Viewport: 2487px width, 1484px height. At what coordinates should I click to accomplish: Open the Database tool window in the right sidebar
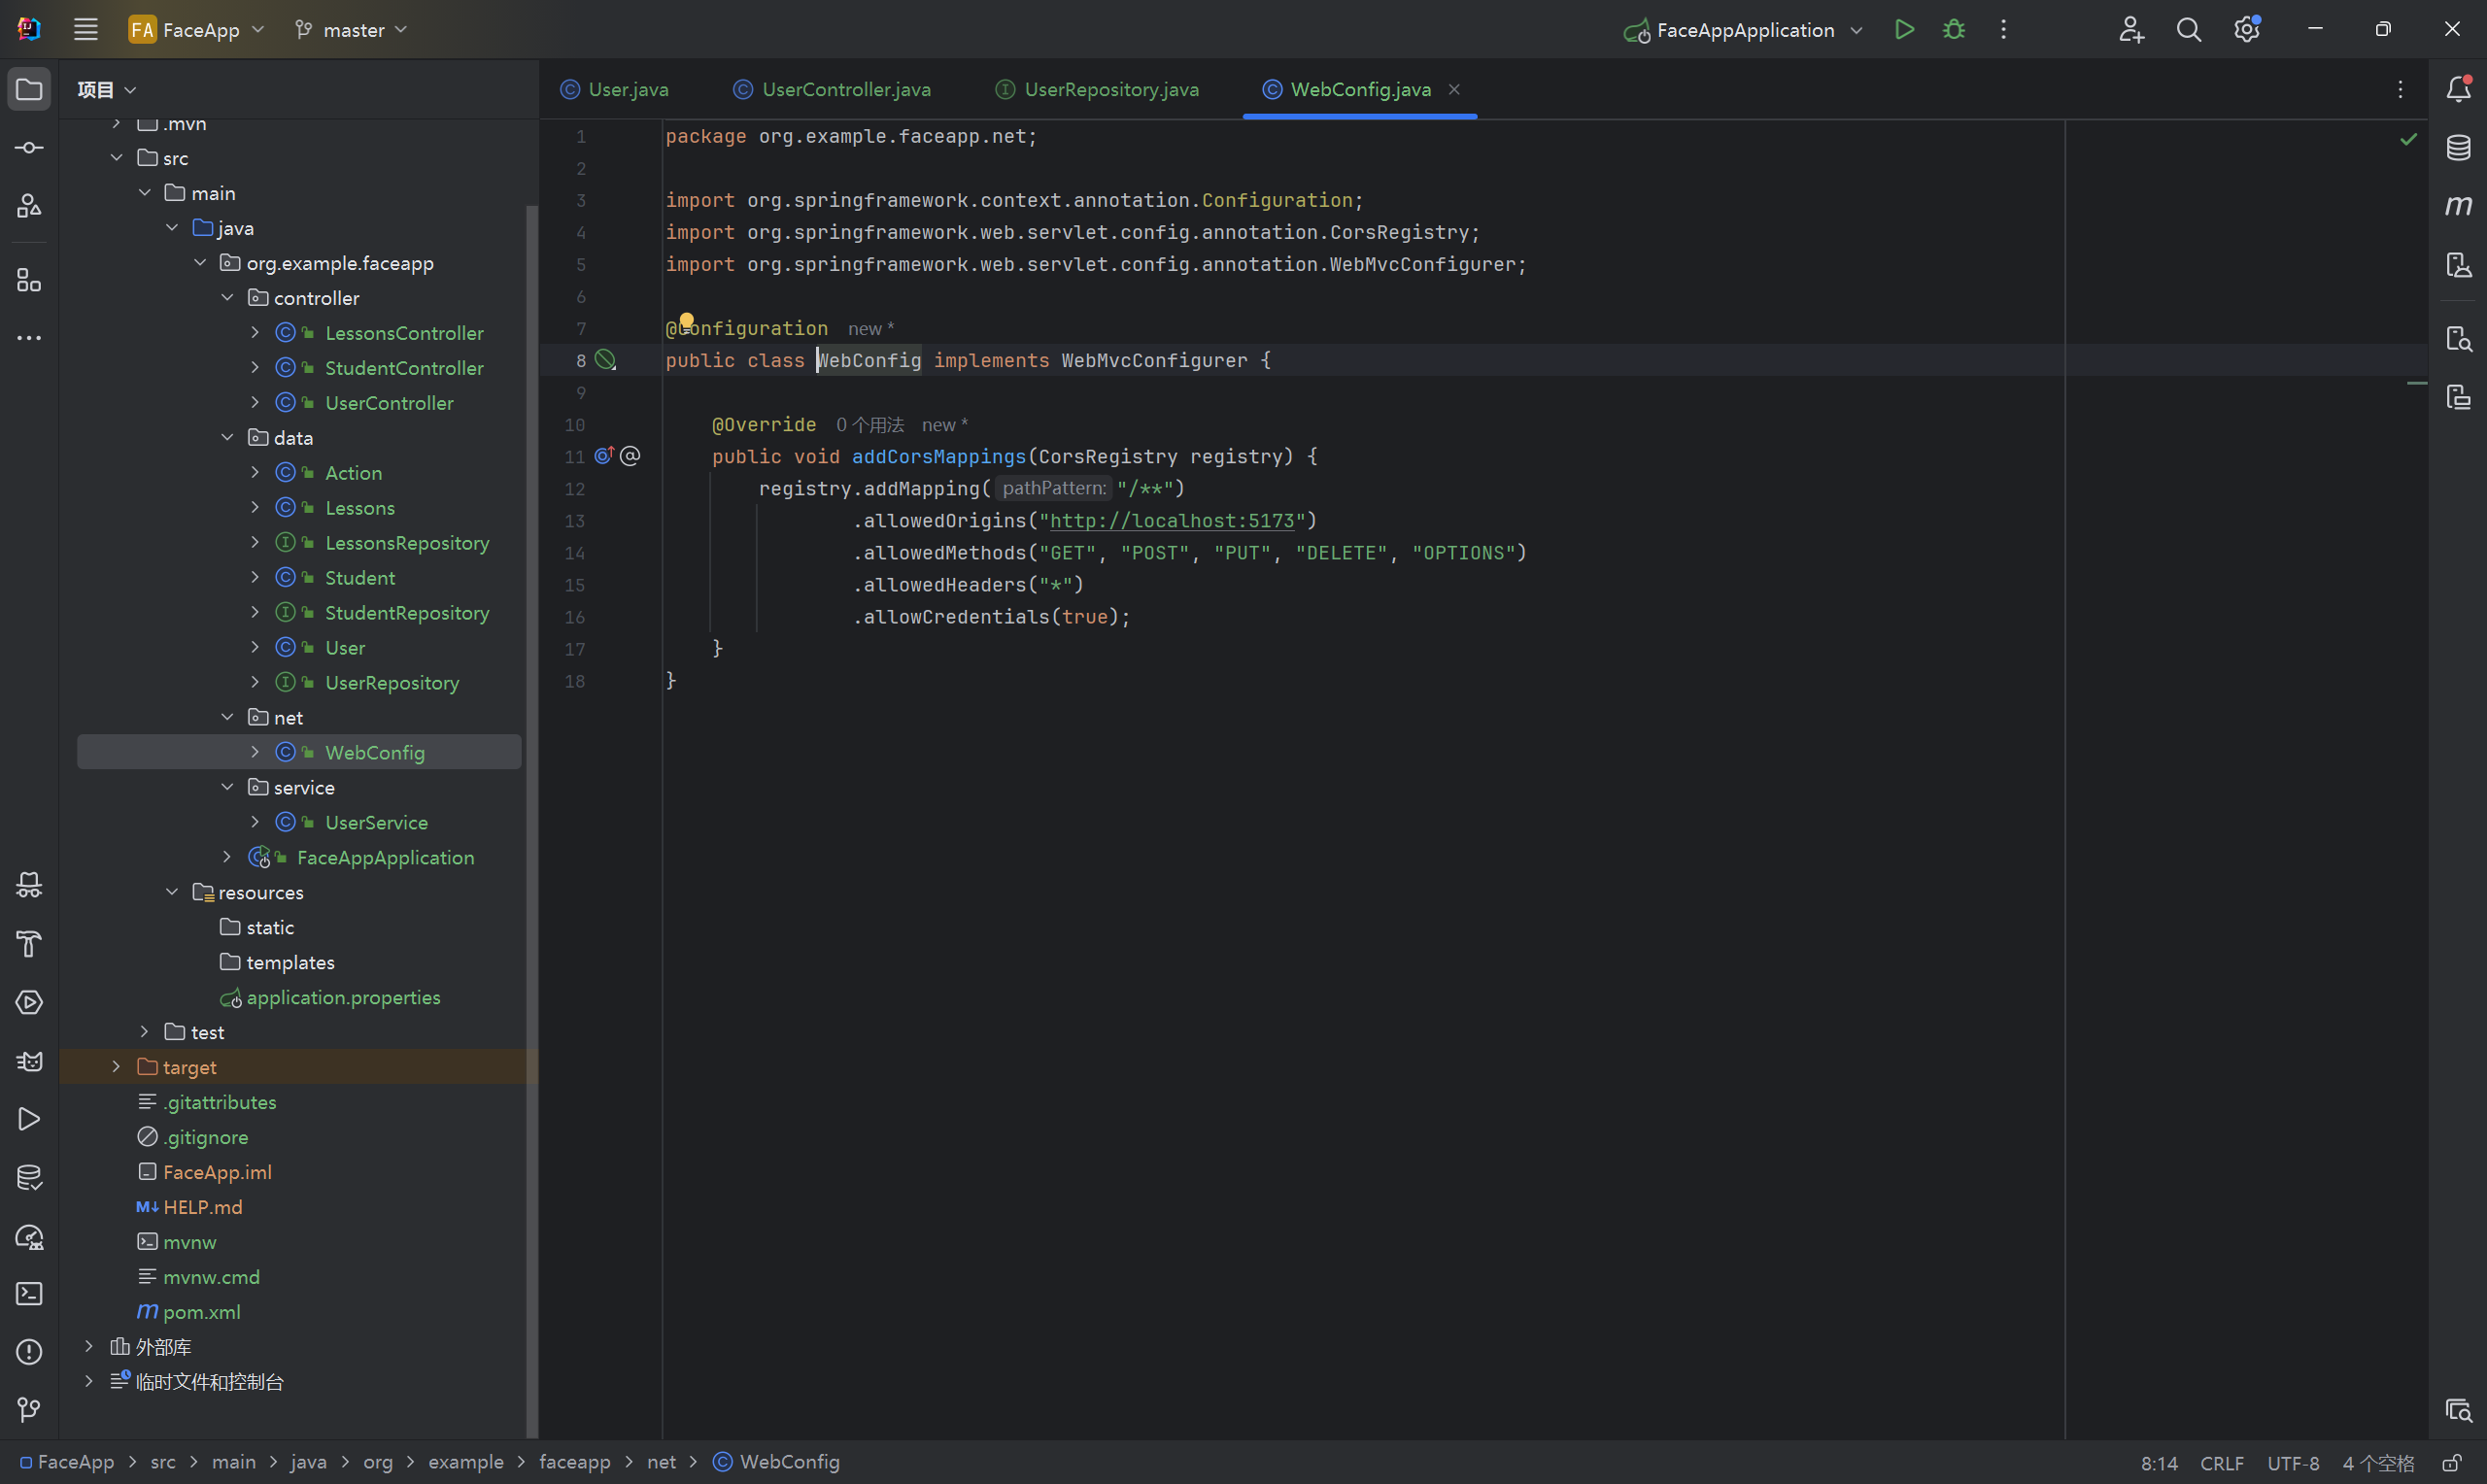(x=2458, y=148)
